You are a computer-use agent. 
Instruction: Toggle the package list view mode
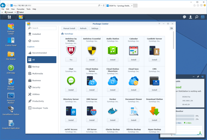click(171, 28)
